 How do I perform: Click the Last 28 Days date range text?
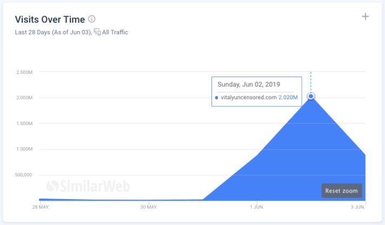coord(53,32)
